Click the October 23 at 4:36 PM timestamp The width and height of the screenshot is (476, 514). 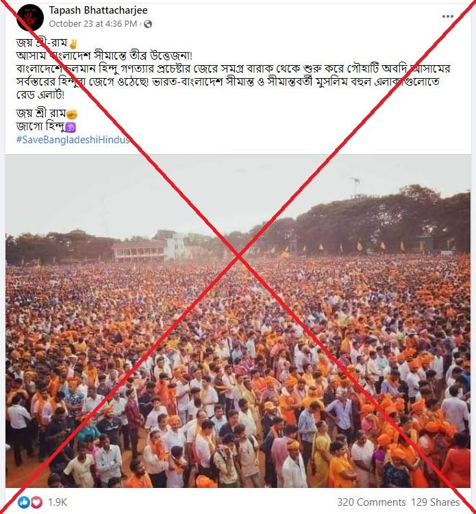pyautogui.click(x=93, y=24)
